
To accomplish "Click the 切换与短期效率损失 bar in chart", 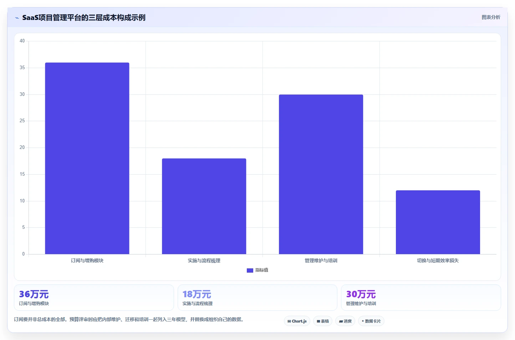I will point(438,222).
